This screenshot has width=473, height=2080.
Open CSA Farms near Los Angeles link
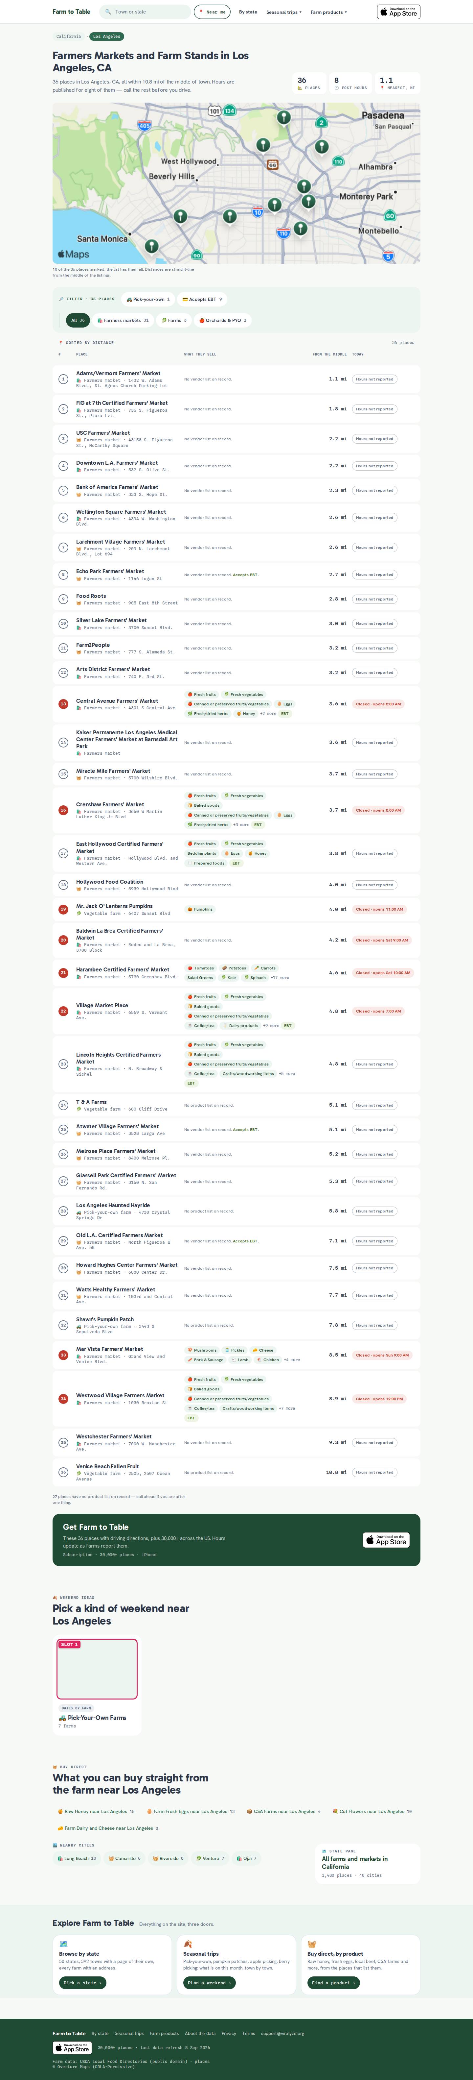pyautogui.click(x=283, y=1811)
